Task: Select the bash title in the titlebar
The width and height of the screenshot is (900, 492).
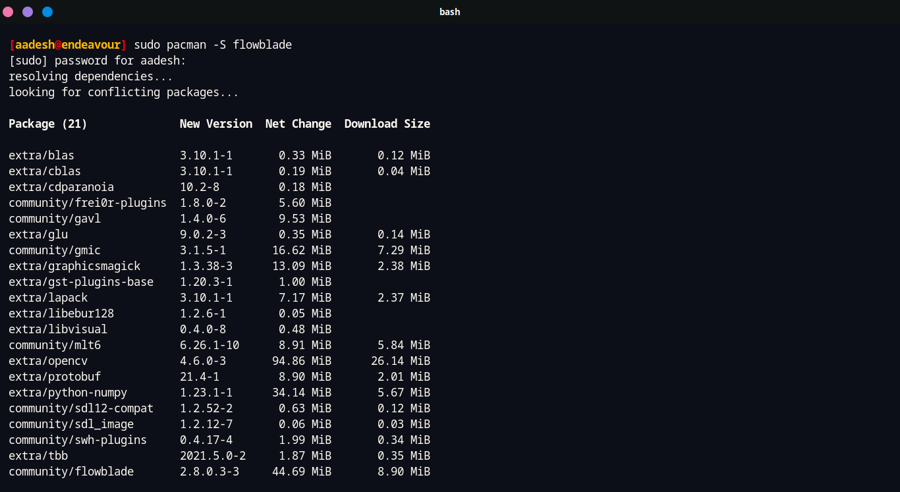Action: tap(450, 11)
